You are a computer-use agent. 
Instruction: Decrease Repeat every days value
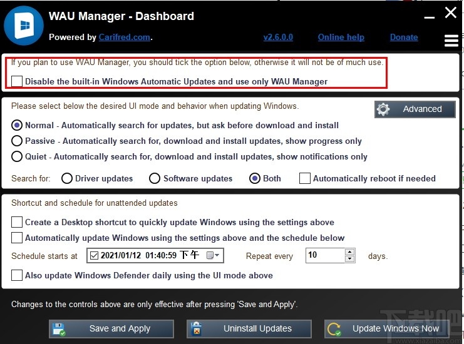coord(350,259)
